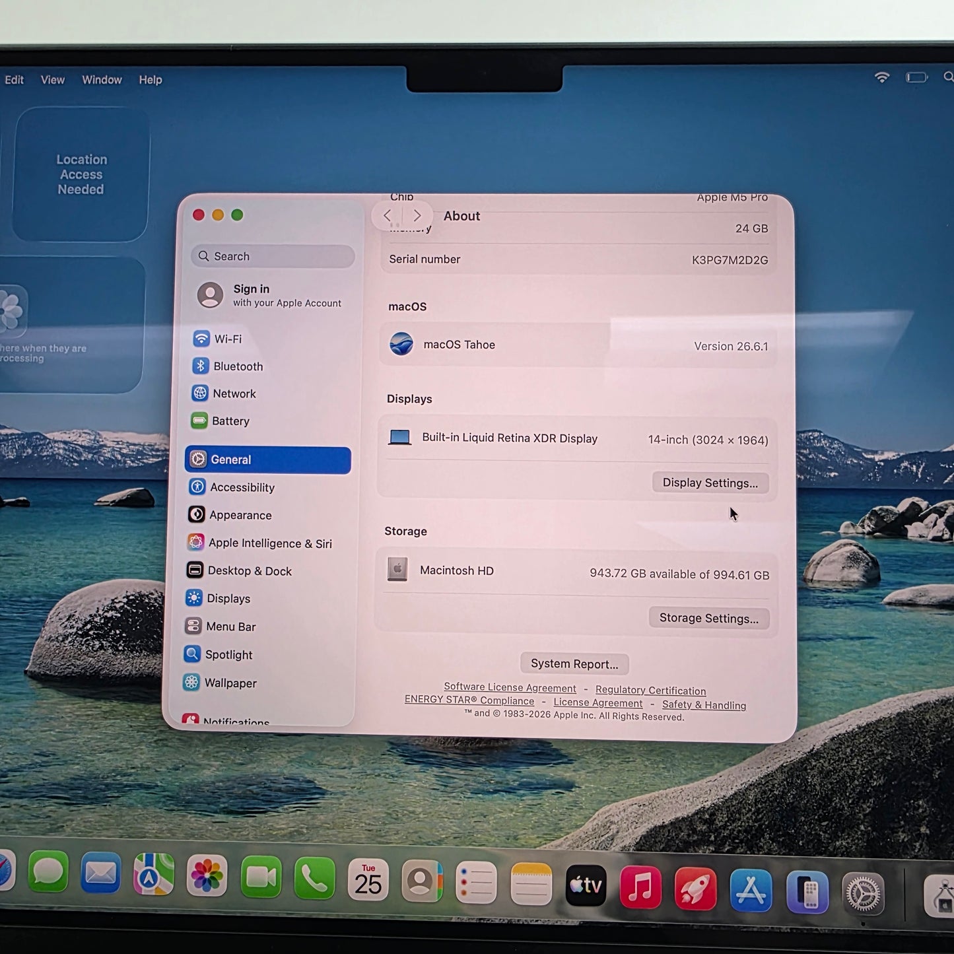Open Music app in Dock

[640, 887]
